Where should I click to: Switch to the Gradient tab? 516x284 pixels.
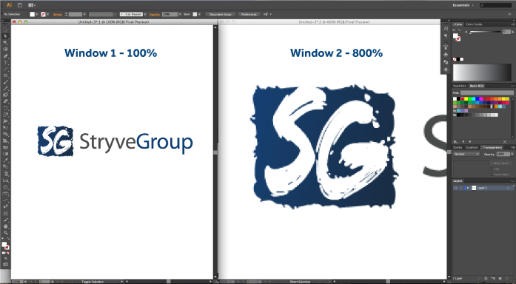[x=472, y=148]
